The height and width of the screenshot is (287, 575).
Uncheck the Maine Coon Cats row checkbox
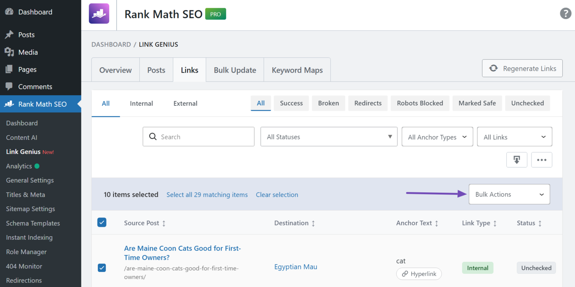pos(102,268)
